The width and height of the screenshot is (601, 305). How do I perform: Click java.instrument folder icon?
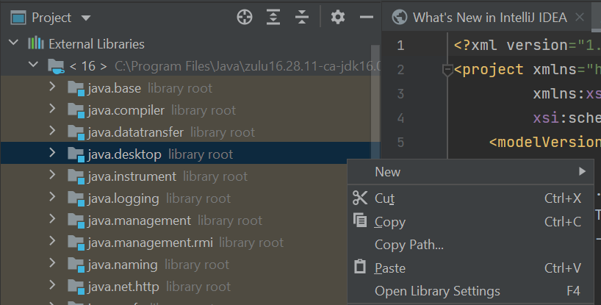pos(76,176)
